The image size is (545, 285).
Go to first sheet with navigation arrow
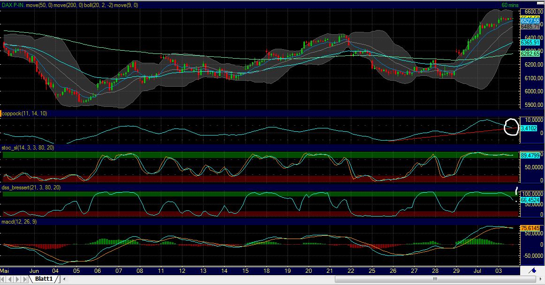pos(3,279)
